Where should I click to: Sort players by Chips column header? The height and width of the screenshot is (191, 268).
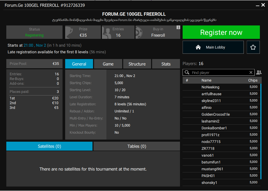253,80
